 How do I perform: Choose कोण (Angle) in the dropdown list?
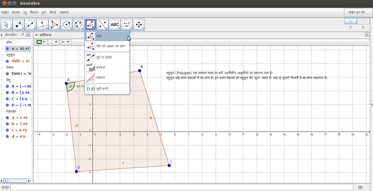107,36
